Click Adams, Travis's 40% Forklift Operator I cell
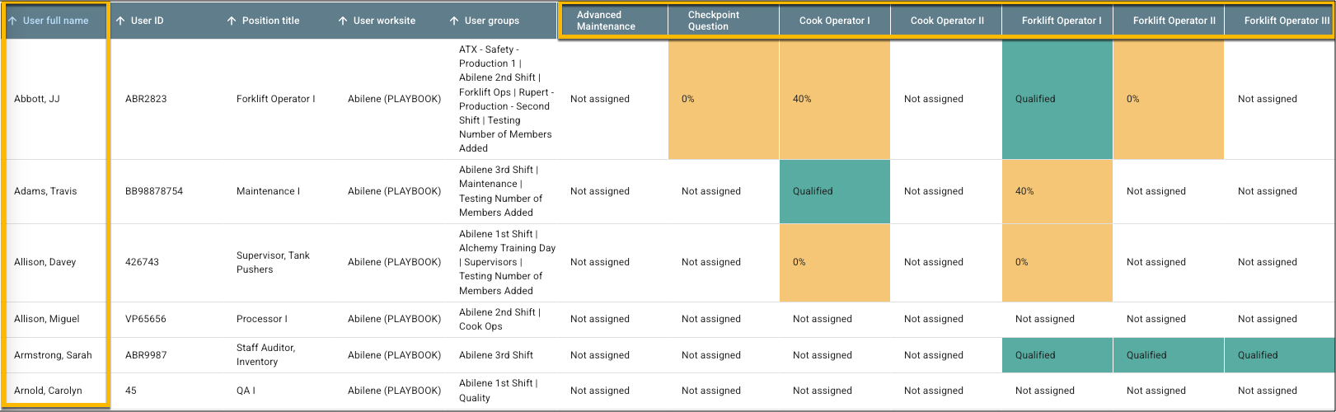This screenshot has width=1336, height=412. tap(1057, 191)
